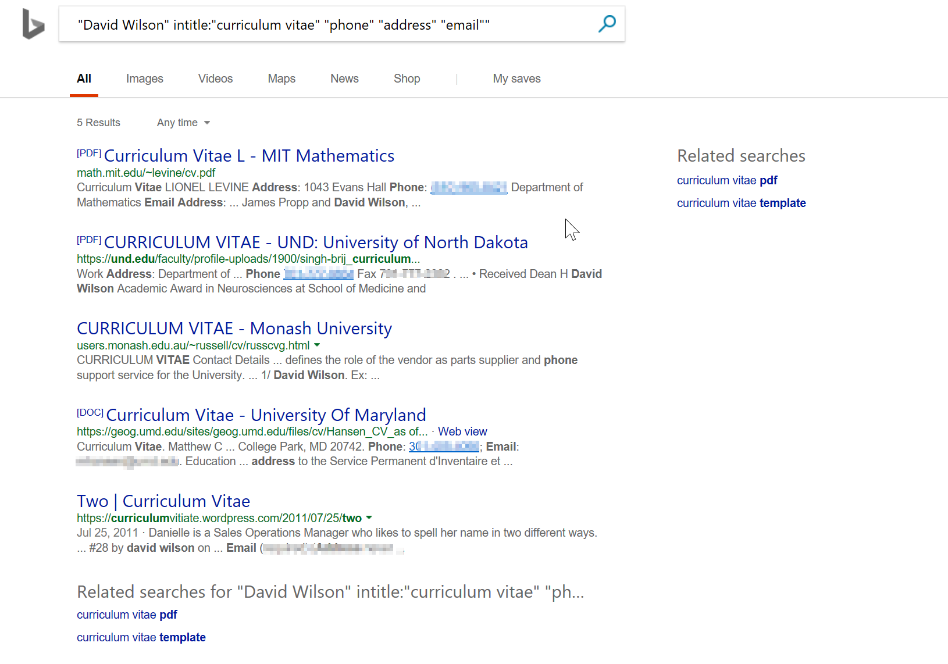This screenshot has height=664, width=948.
Task: Click the Web view link
Action: 462,431
